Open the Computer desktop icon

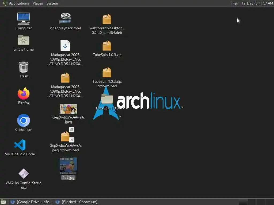tap(24, 19)
